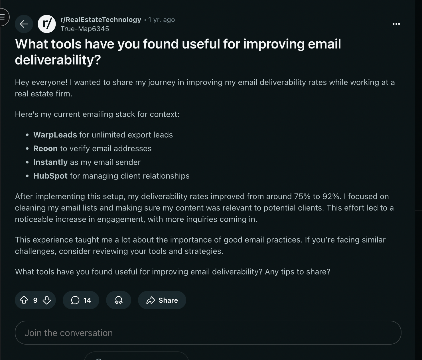422x360 pixels.
Task: Click the back arrow icon
Action: 24,24
